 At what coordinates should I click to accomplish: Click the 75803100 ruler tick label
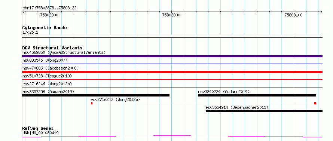[x=293, y=15]
